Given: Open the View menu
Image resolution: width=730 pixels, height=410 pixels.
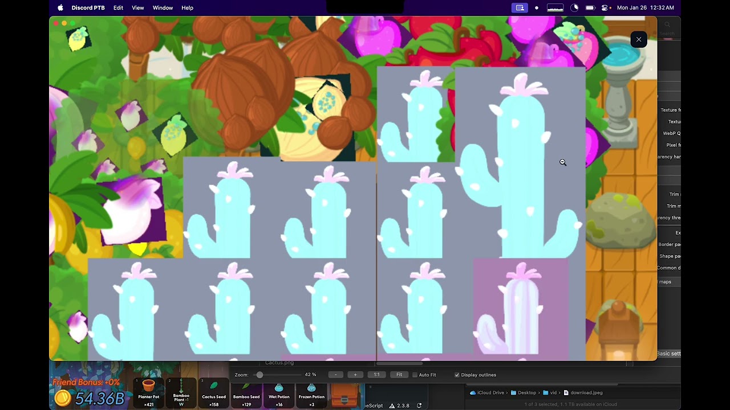Looking at the screenshot, I should [138, 8].
